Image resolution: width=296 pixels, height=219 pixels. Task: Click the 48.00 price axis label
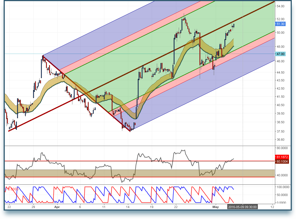[281, 47]
